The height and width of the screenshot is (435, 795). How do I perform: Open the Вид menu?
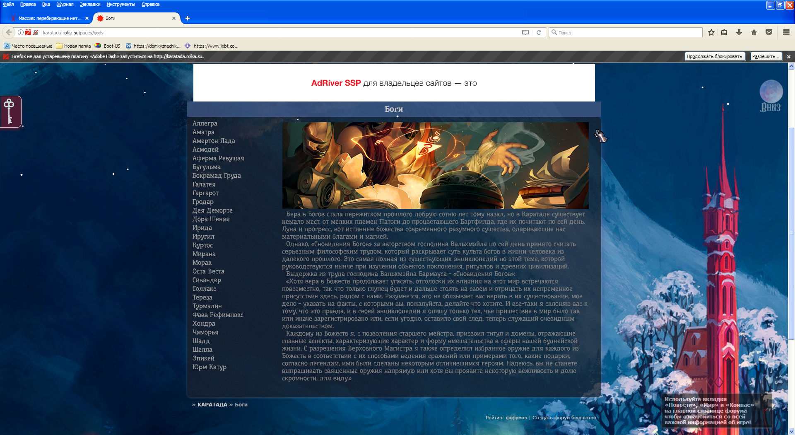coord(46,4)
